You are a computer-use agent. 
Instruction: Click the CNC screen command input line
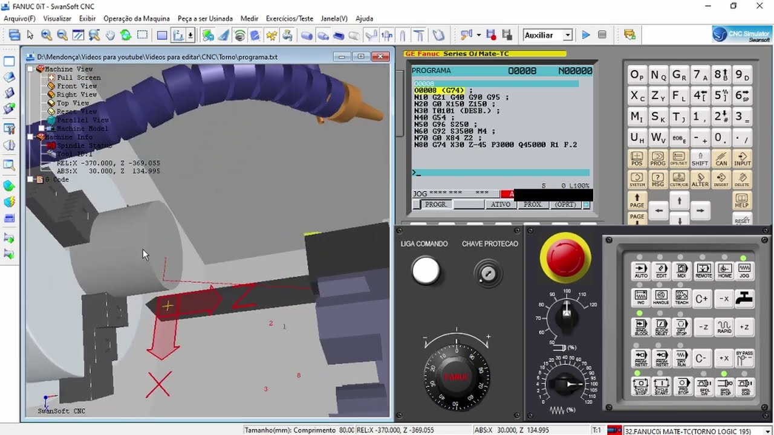pos(501,173)
